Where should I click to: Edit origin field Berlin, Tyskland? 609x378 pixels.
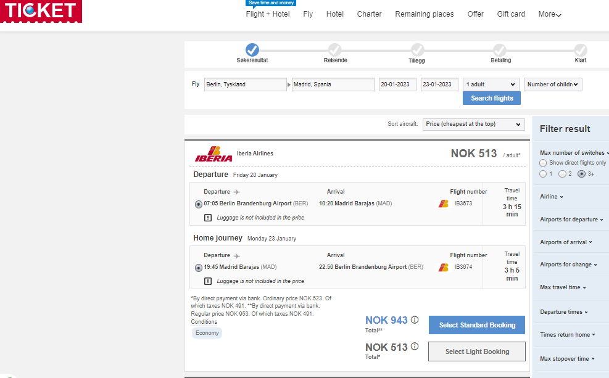pos(246,84)
